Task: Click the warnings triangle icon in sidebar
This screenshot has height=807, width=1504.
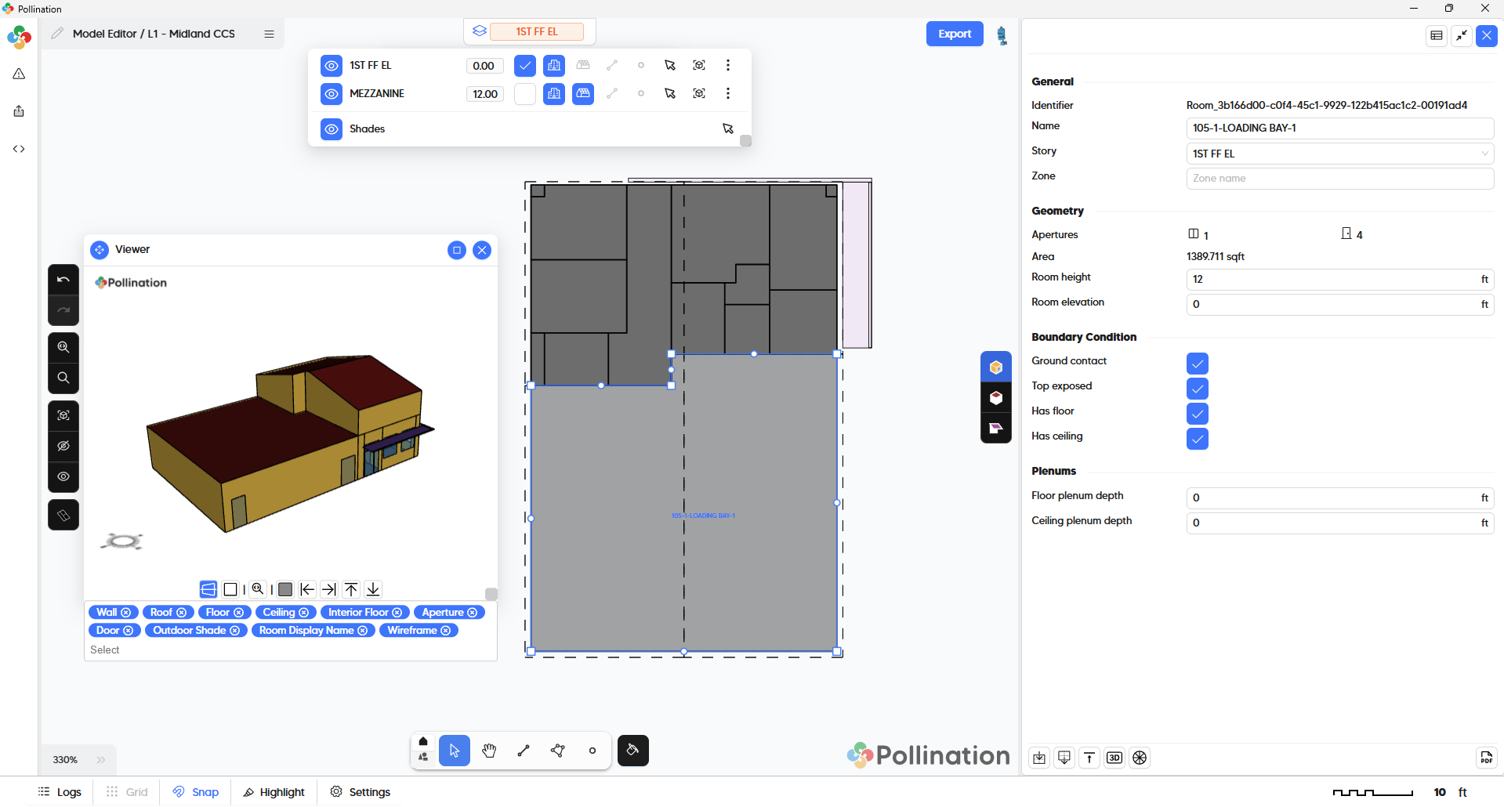Action: point(19,74)
